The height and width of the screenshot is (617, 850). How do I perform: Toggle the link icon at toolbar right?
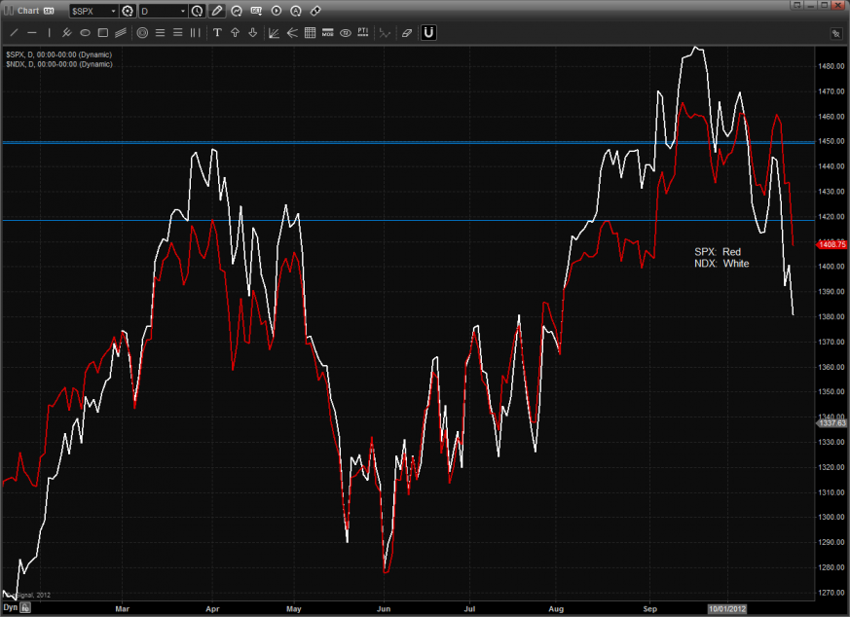click(315, 11)
